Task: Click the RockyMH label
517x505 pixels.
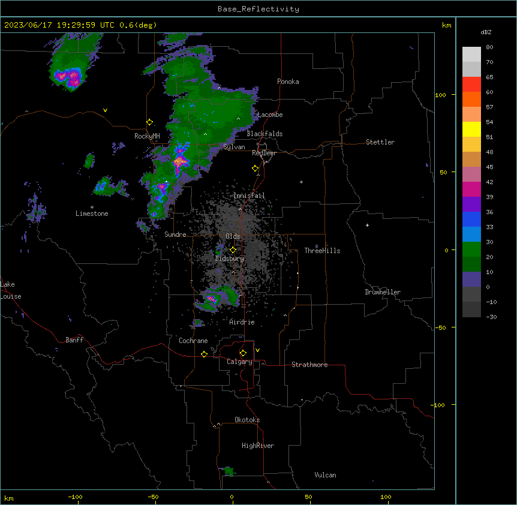Action: [147, 136]
